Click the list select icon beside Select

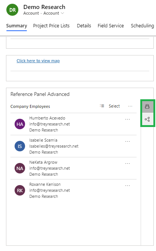pyautogui.click(x=102, y=106)
